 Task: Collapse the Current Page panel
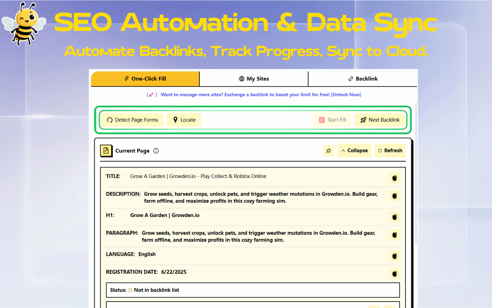point(354,151)
